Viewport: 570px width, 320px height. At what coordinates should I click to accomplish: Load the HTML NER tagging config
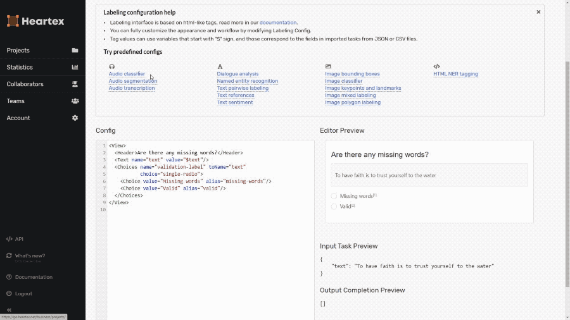point(455,73)
